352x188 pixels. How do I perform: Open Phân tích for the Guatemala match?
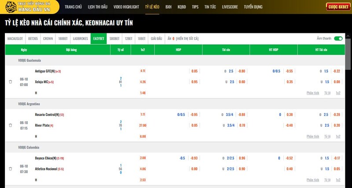313,93
